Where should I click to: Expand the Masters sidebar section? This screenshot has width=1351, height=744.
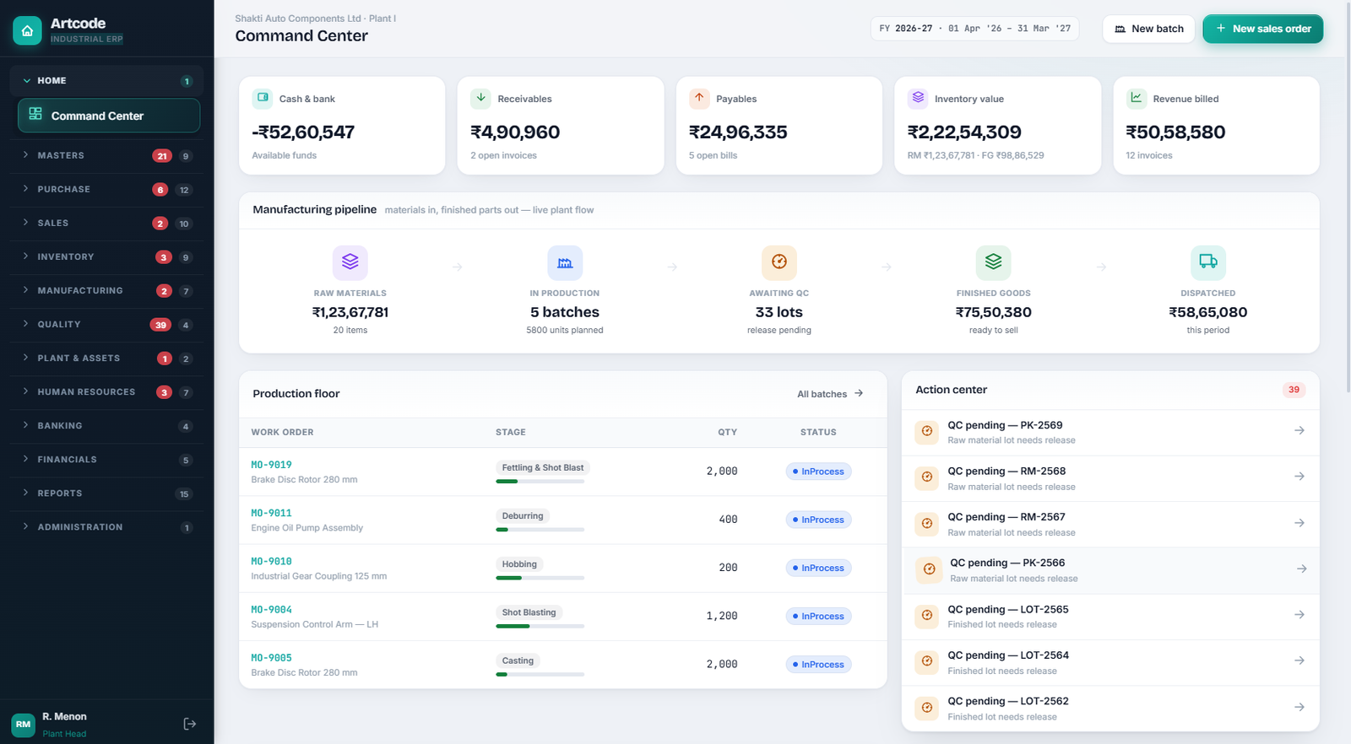pos(106,155)
